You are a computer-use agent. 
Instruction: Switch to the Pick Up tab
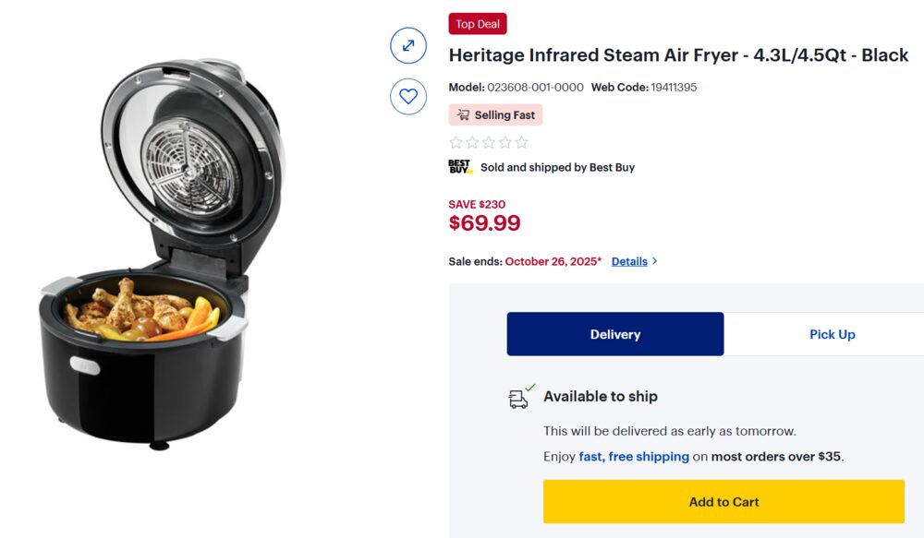832,334
